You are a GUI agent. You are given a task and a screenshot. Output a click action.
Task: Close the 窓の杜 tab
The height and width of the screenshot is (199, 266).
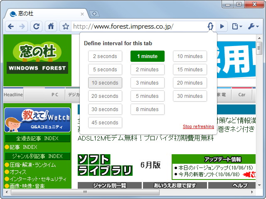point(82,14)
